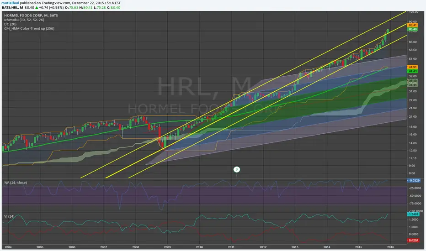The width and height of the screenshot is (426, 251).
Task: Click the 2005 year label on time axis
Action: [x=40, y=247]
